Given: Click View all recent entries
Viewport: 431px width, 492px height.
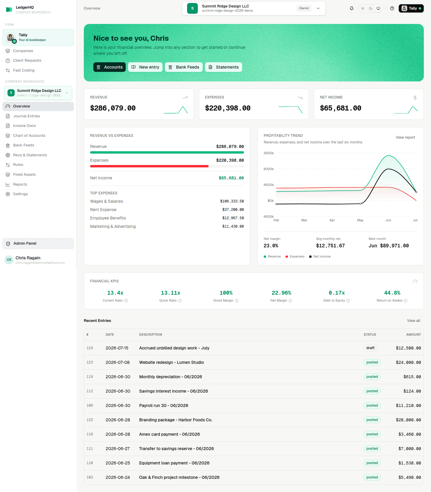Looking at the screenshot, I should (414, 321).
